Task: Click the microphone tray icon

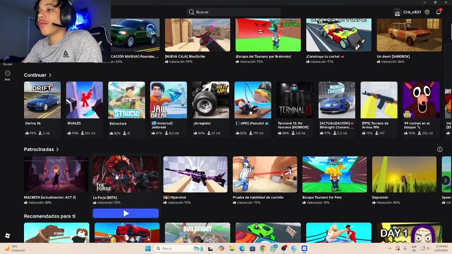Action: click(x=405, y=248)
